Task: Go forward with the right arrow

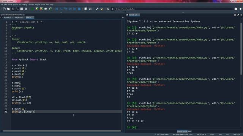Action: click(x=112, y=9)
